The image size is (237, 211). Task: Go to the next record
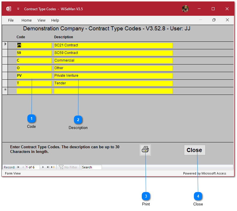[43, 167]
